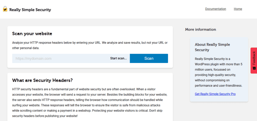Open the red Feedback side tab
Viewport: 257px width, 121px height.
pyautogui.click(x=254, y=60)
